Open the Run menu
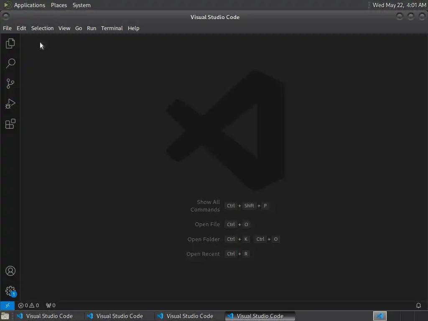This screenshot has height=321, width=428. tap(92, 28)
